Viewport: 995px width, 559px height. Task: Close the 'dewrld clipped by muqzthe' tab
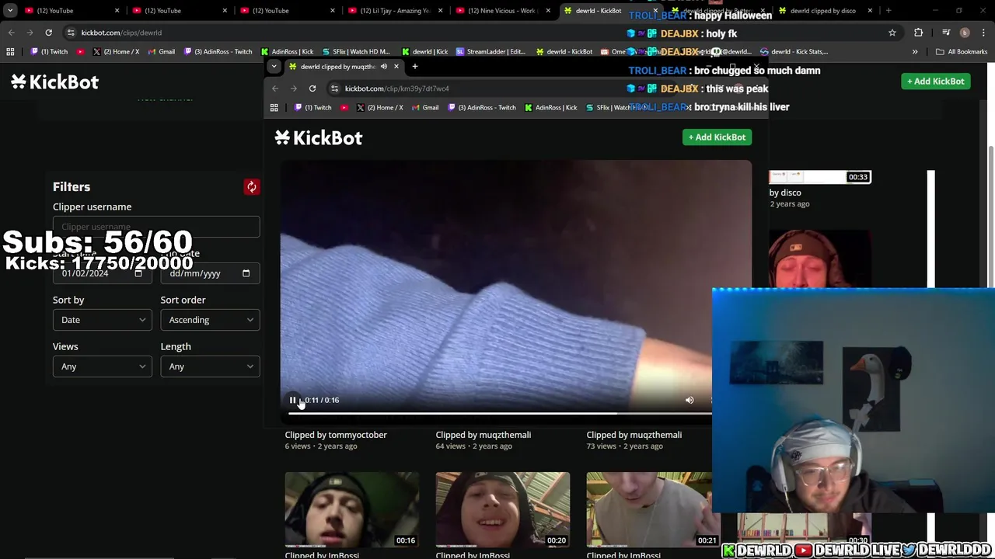[x=396, y=67]
